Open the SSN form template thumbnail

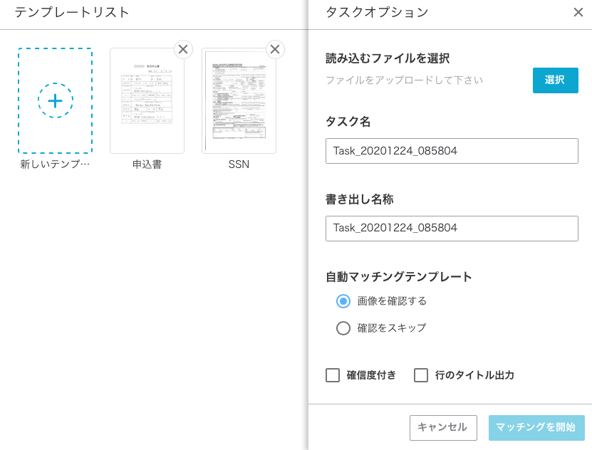click(x=239, y=100)
